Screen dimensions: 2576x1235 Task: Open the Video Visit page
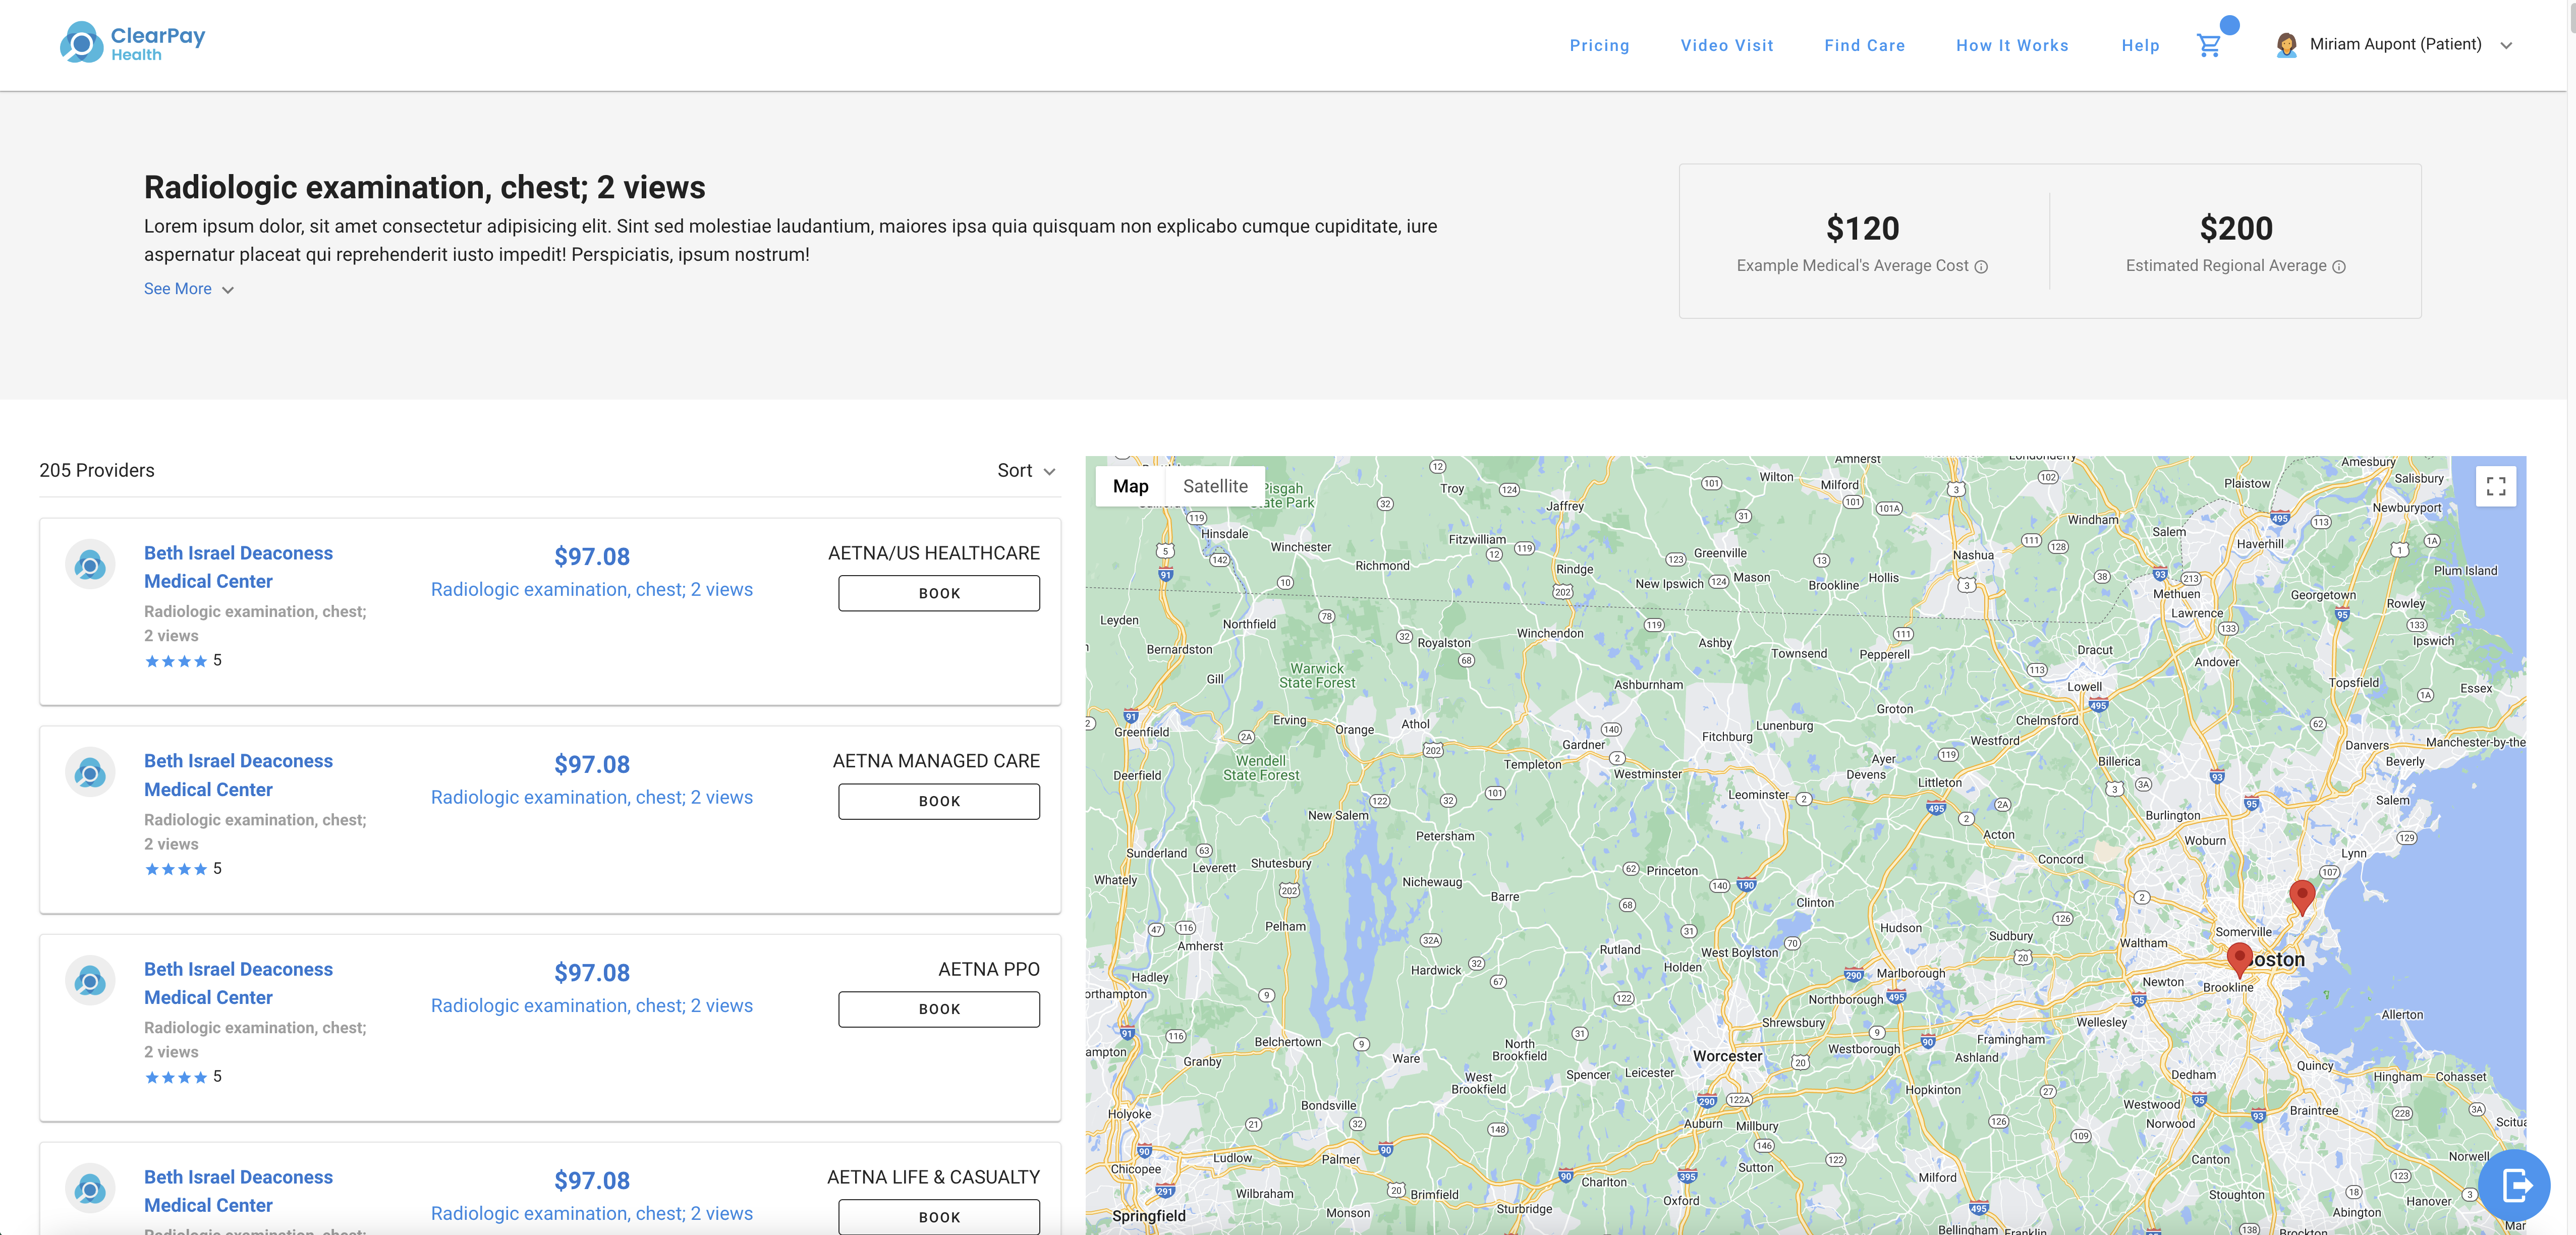coord(1726,45)
